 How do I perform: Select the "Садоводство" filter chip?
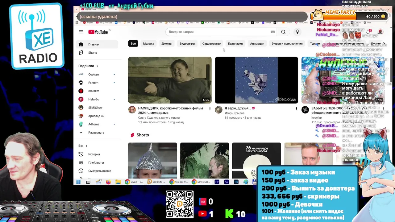pos(211,43)
